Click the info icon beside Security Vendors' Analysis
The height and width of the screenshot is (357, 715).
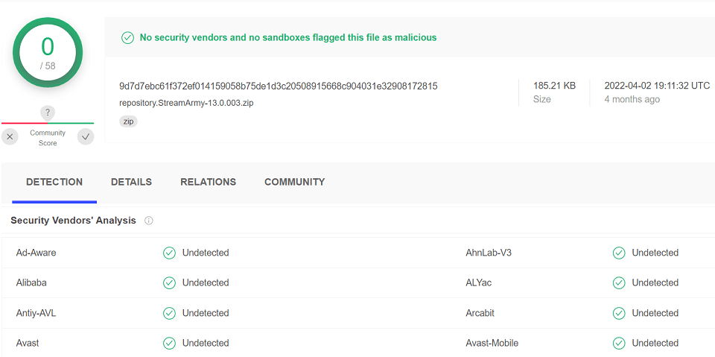(149, 221)
